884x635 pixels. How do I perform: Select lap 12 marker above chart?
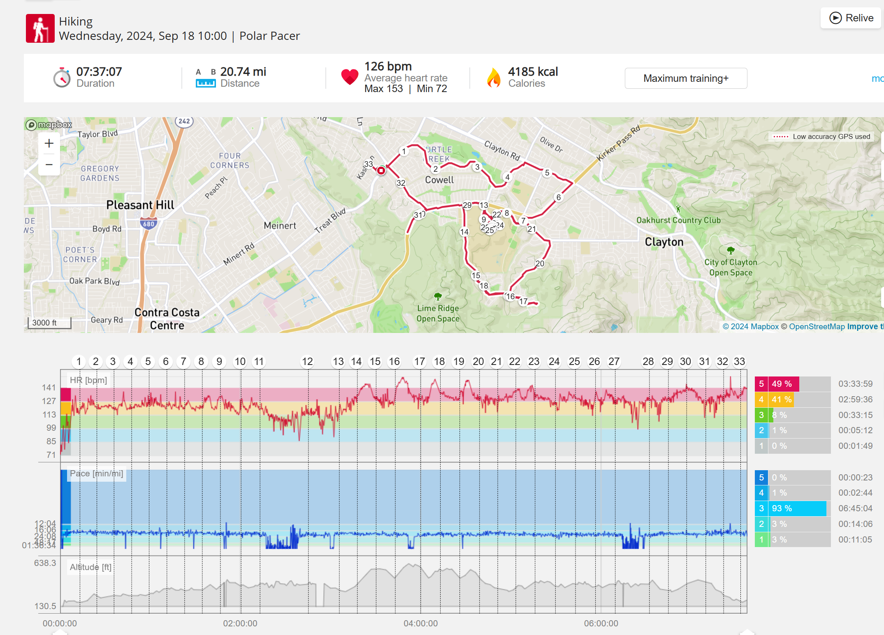point(307,361)
